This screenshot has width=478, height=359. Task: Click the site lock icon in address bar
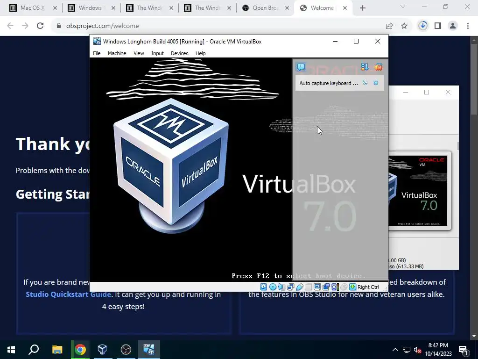point(59,26)
